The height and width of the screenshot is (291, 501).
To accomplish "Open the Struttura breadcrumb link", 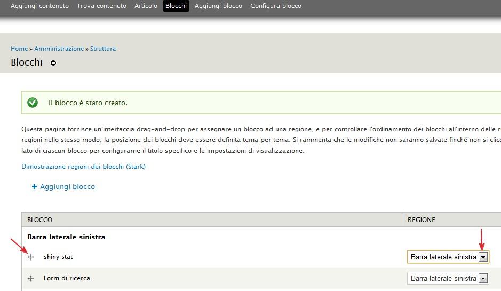I will [103, 49].
